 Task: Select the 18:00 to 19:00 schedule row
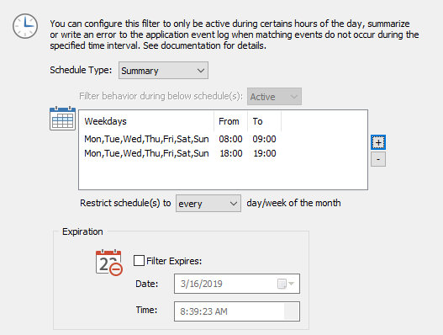(180, 153)
